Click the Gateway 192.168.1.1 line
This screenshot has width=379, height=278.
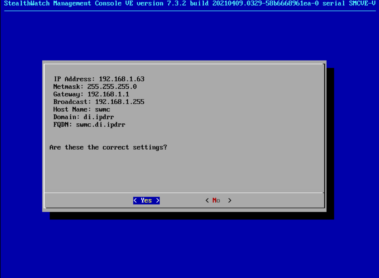91,94
